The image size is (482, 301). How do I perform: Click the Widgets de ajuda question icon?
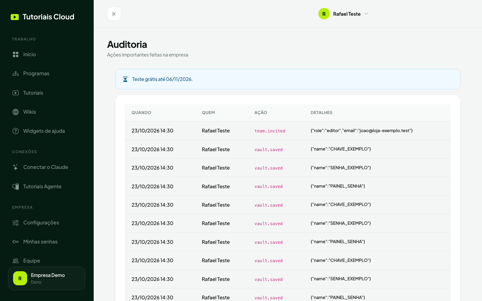tap(16, 131)
